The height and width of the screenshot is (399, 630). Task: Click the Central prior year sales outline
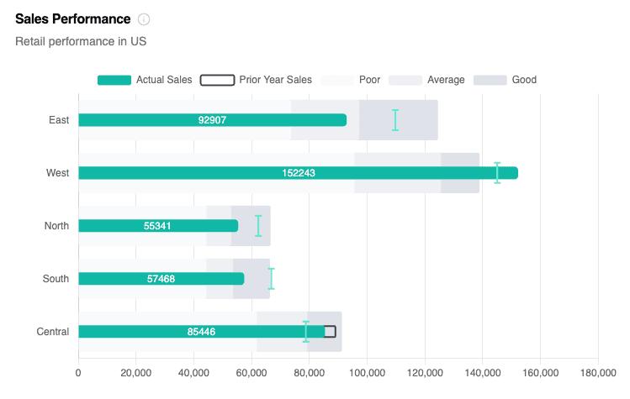[x=331, y=332]
